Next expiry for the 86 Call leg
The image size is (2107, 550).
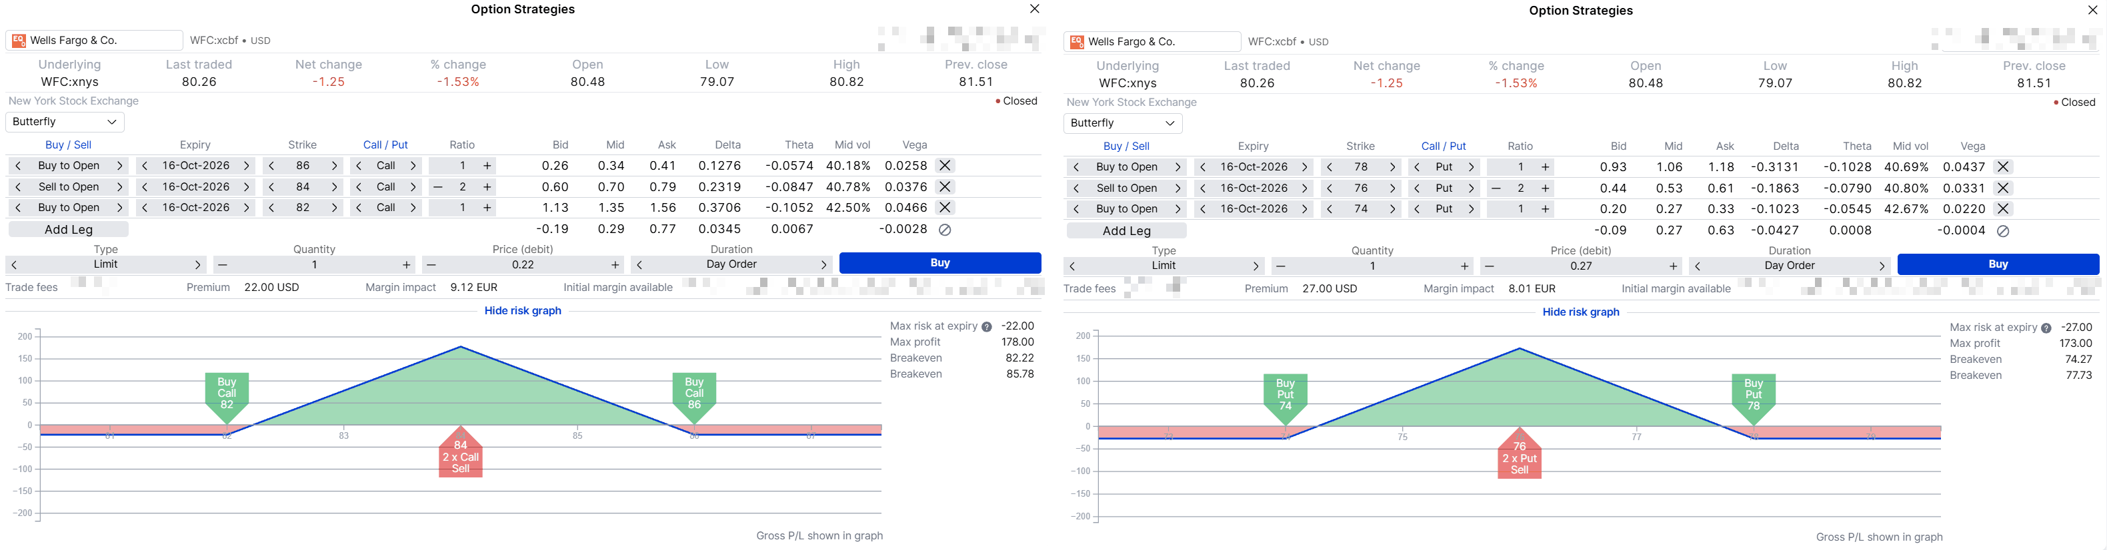(246, 166)
